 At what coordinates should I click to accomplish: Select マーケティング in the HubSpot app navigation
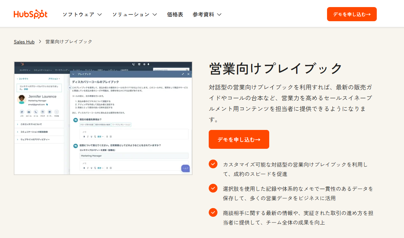(62, 70)
